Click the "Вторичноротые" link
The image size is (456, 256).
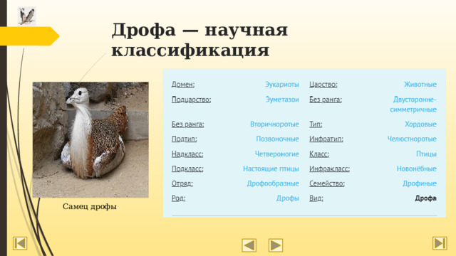pyautogui.click(x=274, y=124)
